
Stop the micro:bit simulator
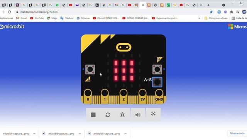coord(93,115)
